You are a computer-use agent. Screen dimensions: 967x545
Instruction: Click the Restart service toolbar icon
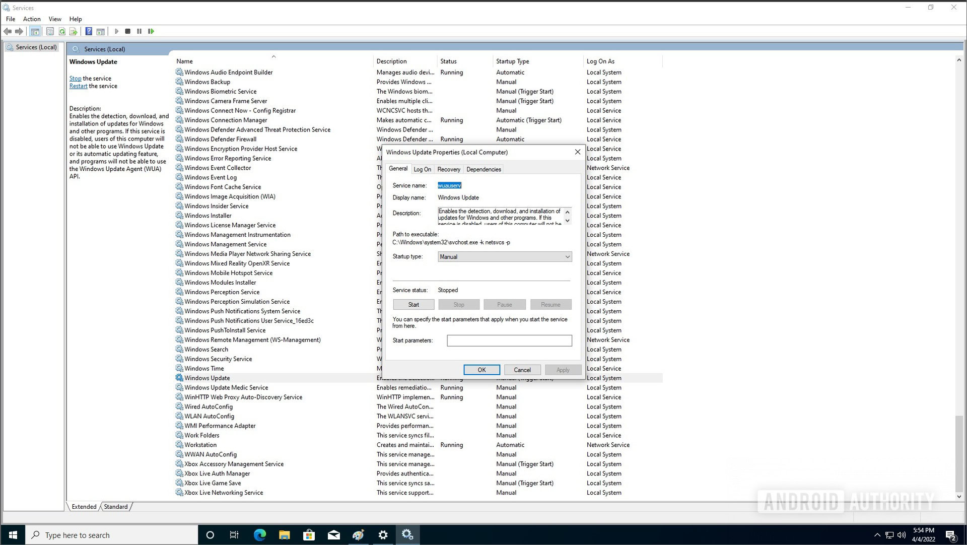152,31
